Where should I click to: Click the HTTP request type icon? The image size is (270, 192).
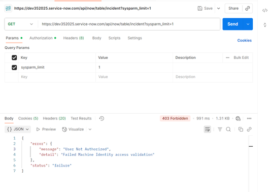pos(8,8)
